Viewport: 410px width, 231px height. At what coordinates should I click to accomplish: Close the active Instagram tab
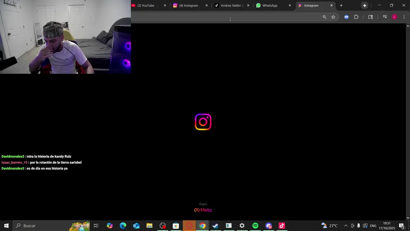coord(332,5)
